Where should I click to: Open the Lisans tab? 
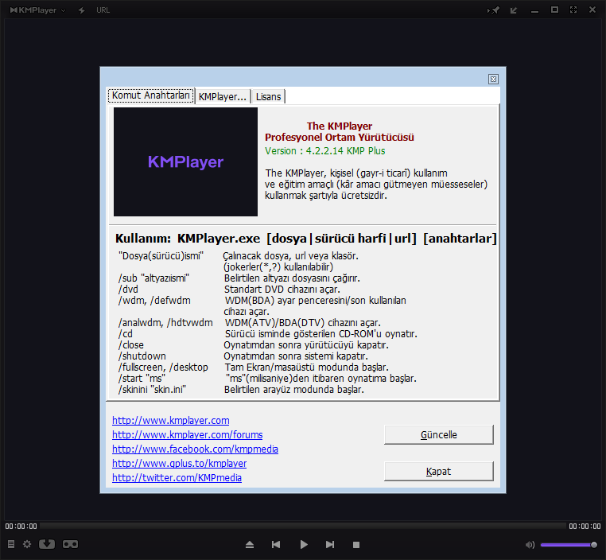click(x=268, y=96)
